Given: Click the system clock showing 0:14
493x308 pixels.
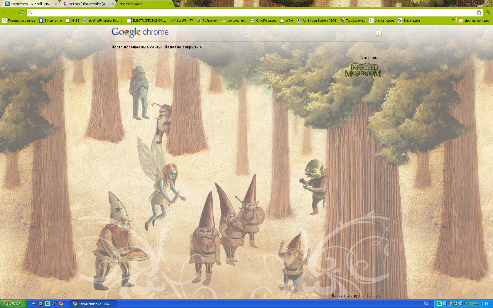Looking at the screenshot, I should coord(485,304).
